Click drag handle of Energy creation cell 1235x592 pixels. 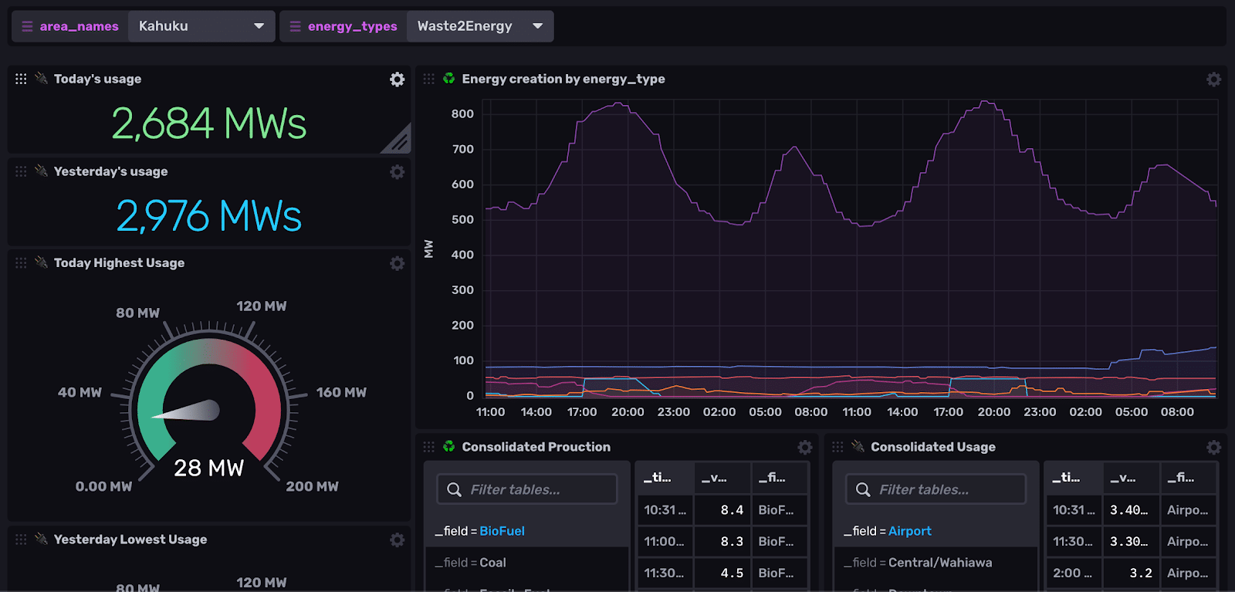pyautogui.click(x=429, y=79)
